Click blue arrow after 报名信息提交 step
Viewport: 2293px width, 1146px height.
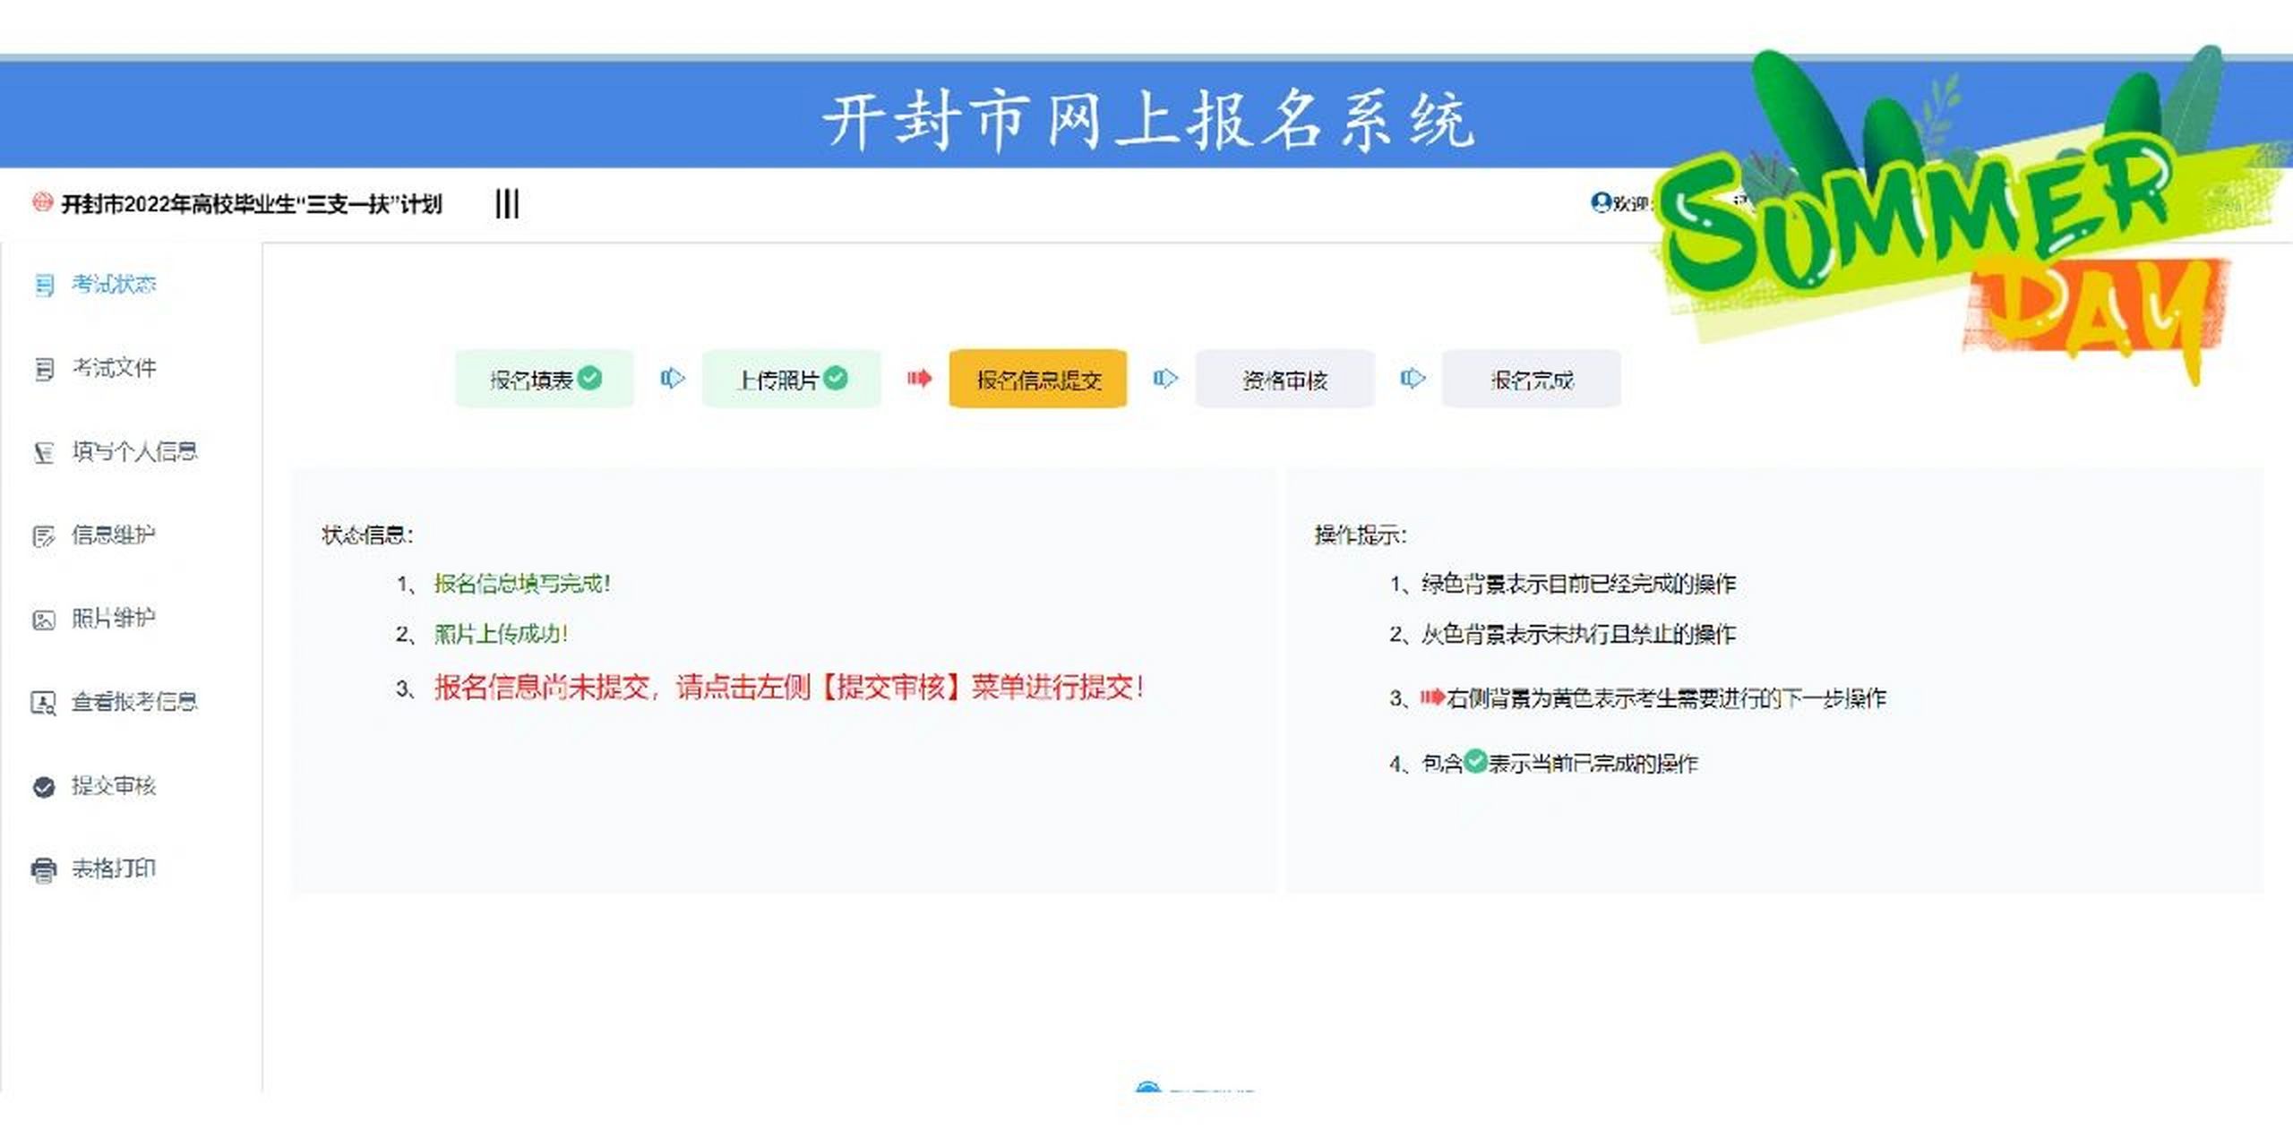click(x=1165, y=378)
